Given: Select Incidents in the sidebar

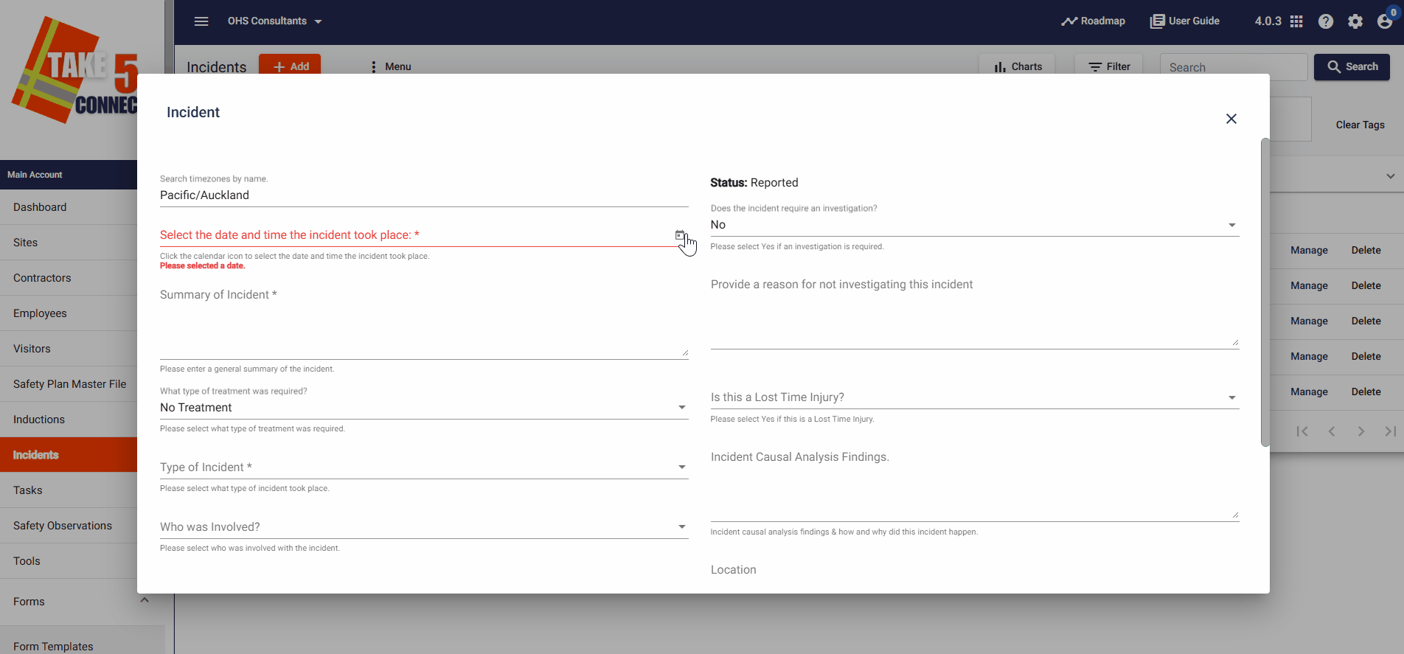Looking at the screenshot, I should [69, 455].
